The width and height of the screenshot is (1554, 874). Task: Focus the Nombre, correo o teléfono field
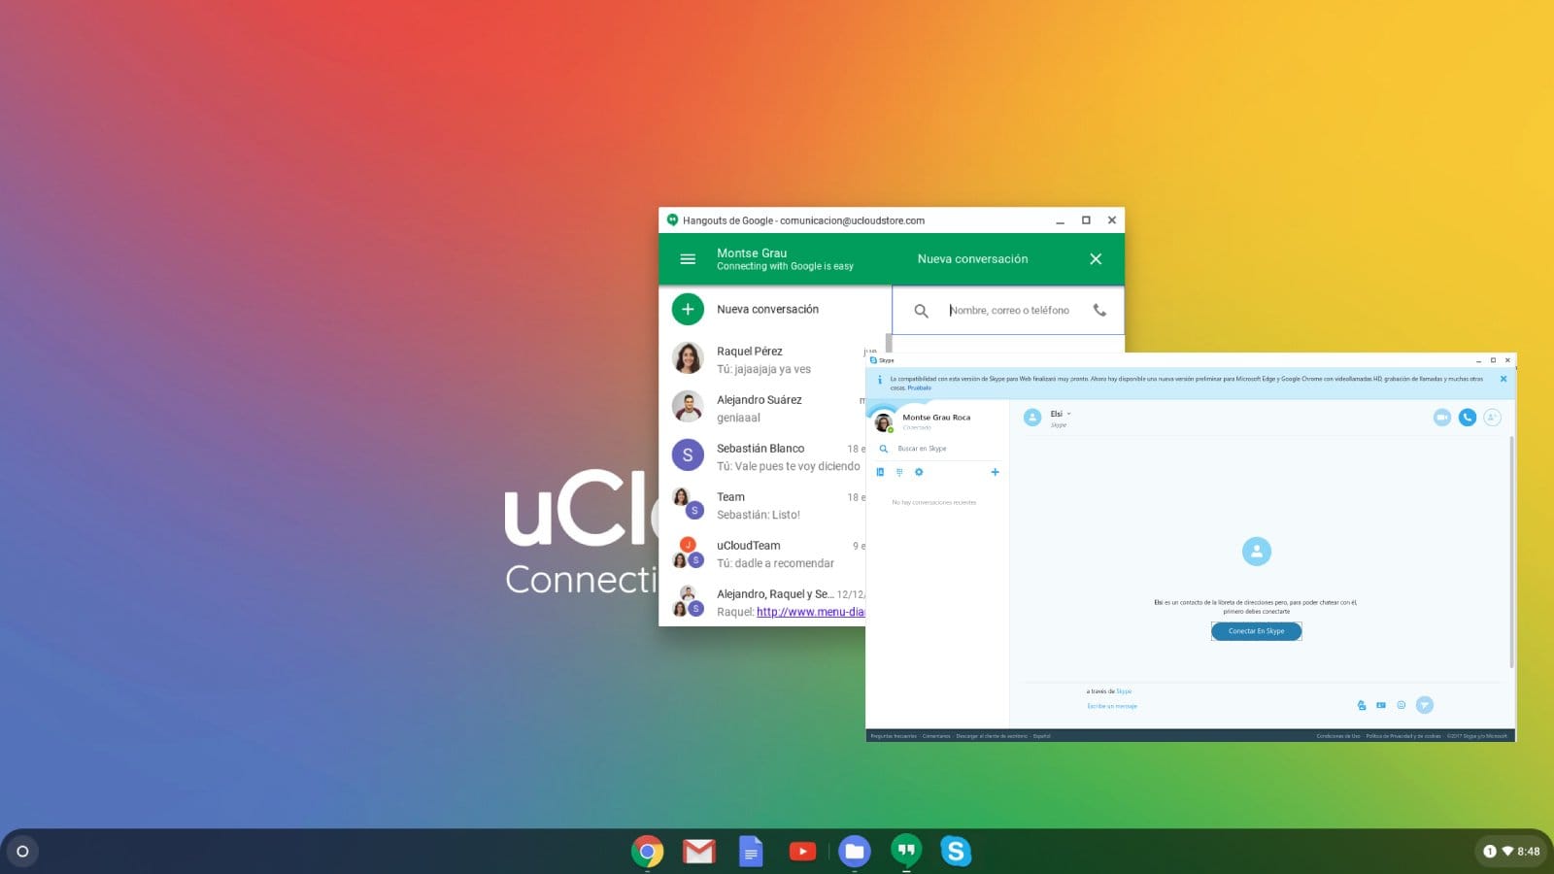[1009, 311]
